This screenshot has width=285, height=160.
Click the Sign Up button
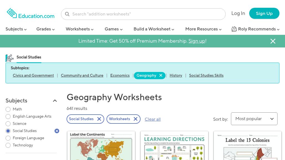(x=264, y=13)
